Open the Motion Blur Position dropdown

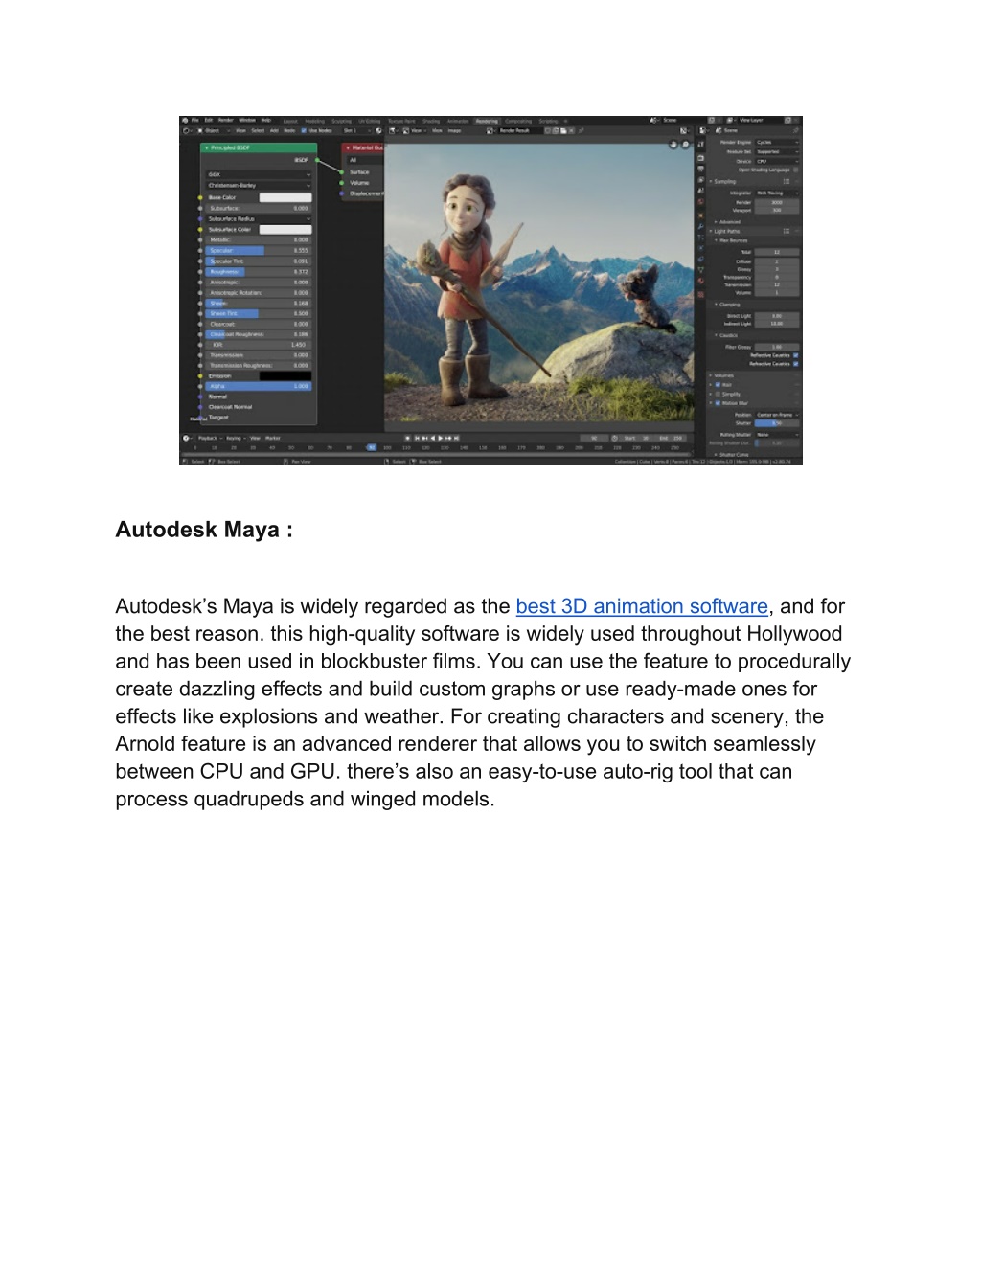click(777, 415)
